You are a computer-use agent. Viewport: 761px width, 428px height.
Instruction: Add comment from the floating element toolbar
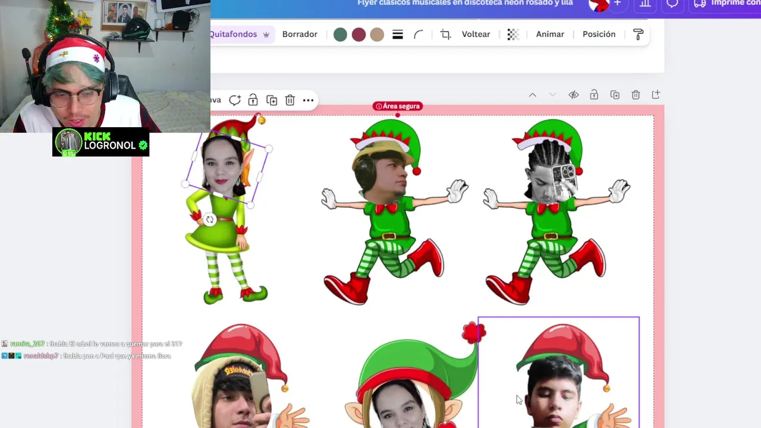(x=235, y=100)
